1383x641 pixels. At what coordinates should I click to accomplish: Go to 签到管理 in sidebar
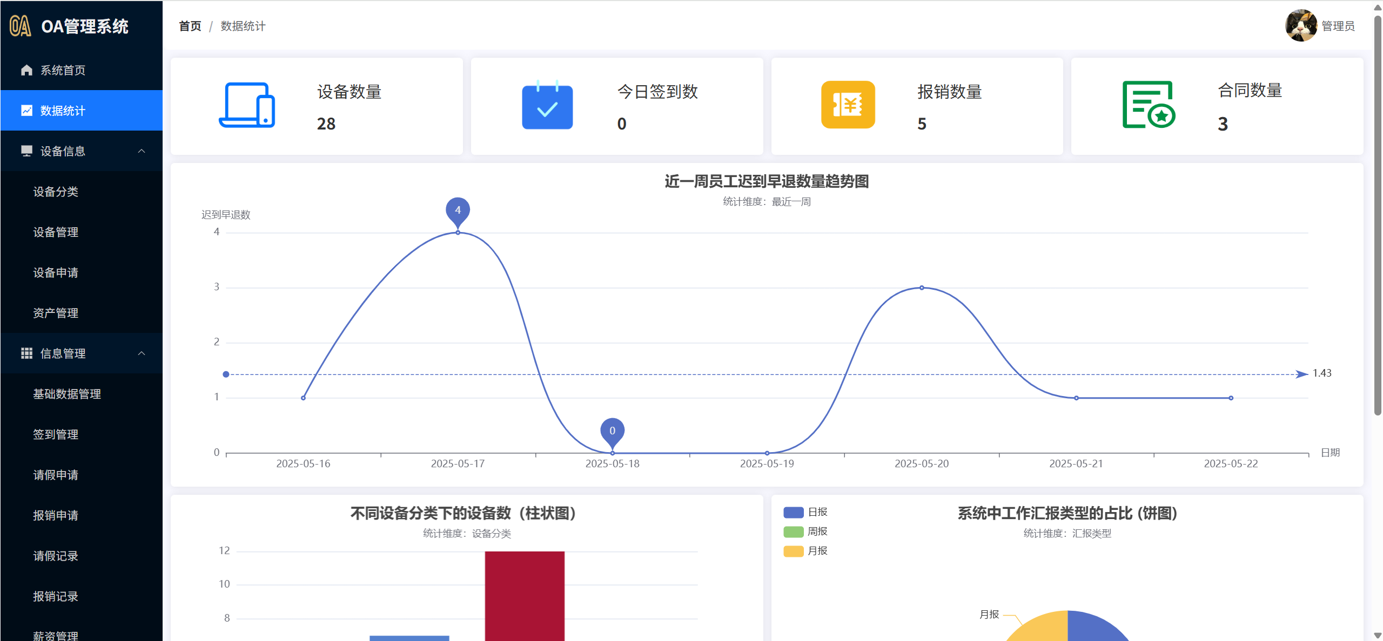click(56, 434)
